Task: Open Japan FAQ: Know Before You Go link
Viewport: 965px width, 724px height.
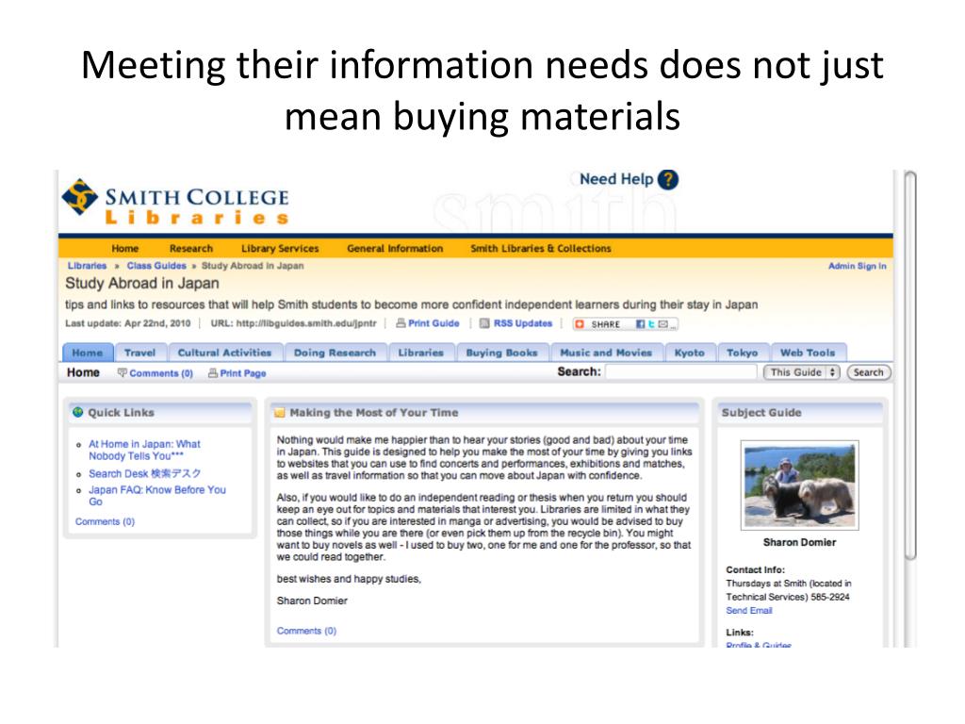Action: [x=157, y=496]
